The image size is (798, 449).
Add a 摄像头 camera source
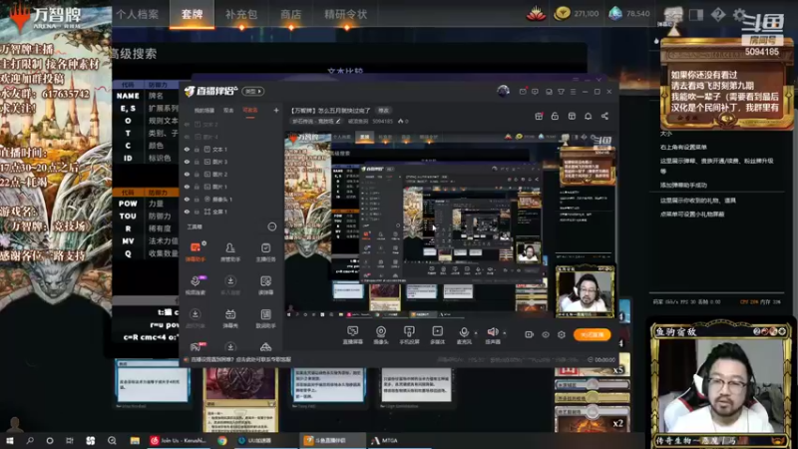point(381,335)
